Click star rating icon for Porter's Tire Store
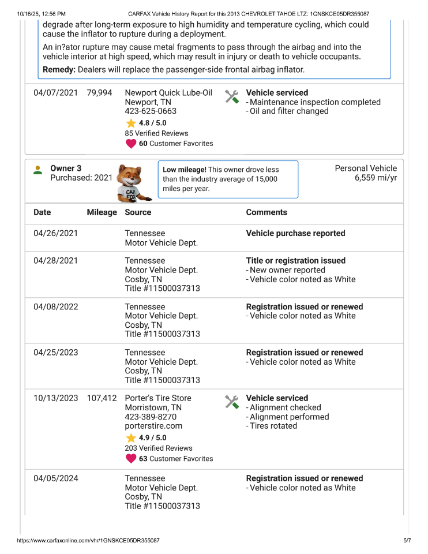The width and height of the screenshot is (428, 554). pyautogui.click(x=131, y=438)
